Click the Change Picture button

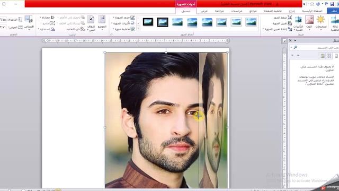tap(282, 23)
